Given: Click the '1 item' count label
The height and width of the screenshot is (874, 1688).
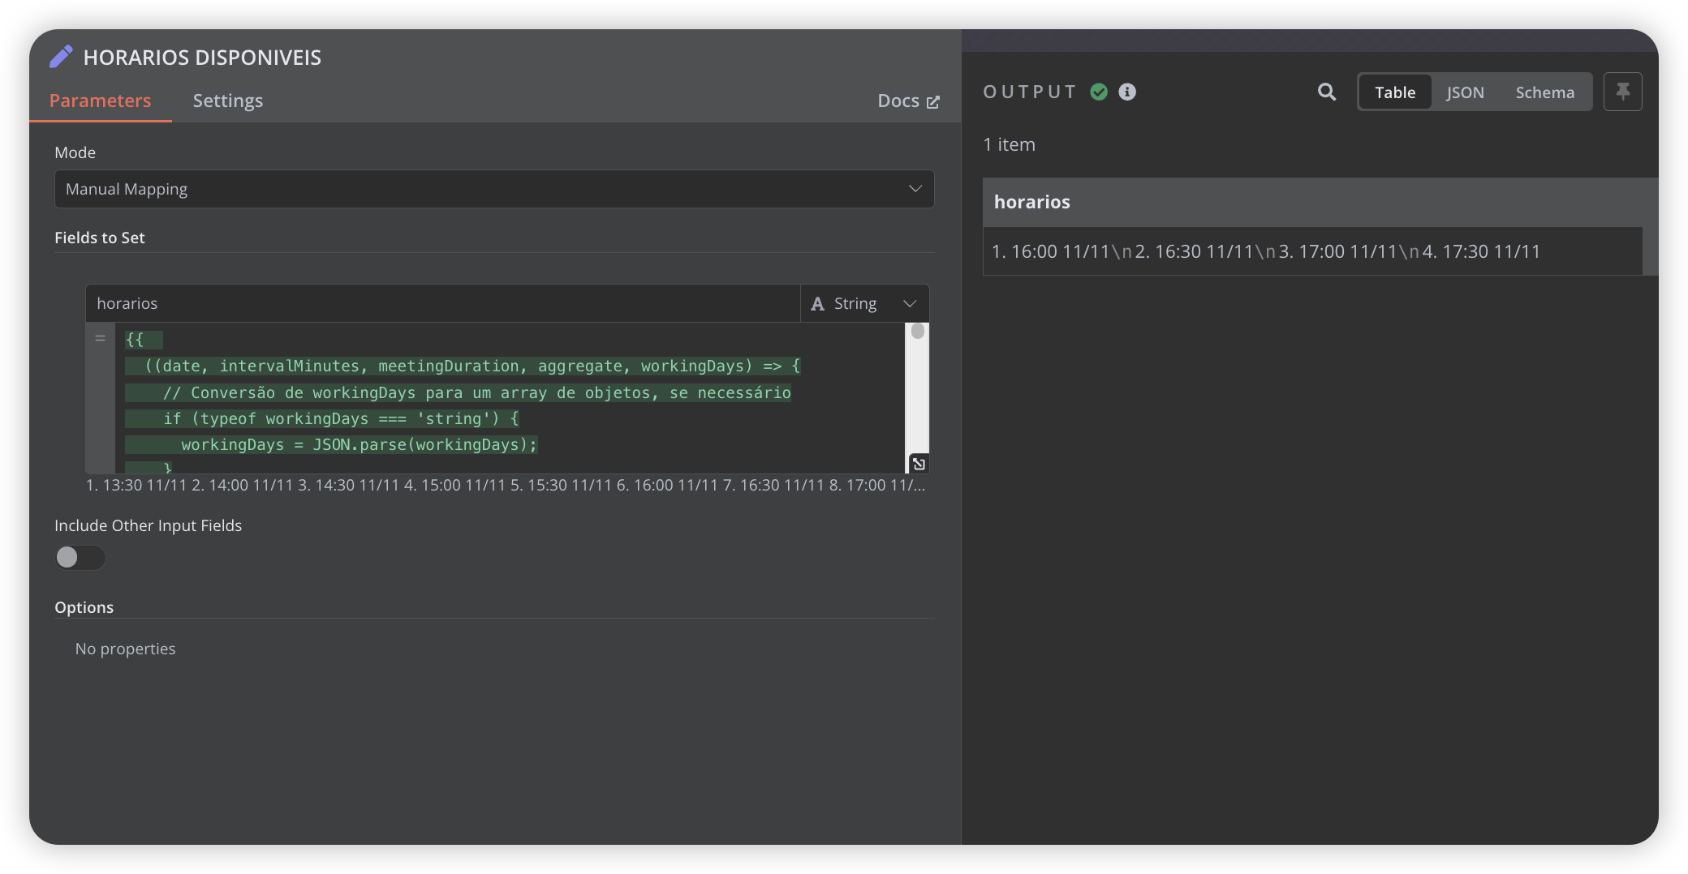Looking at the screenshot, I should point(1009,144).
